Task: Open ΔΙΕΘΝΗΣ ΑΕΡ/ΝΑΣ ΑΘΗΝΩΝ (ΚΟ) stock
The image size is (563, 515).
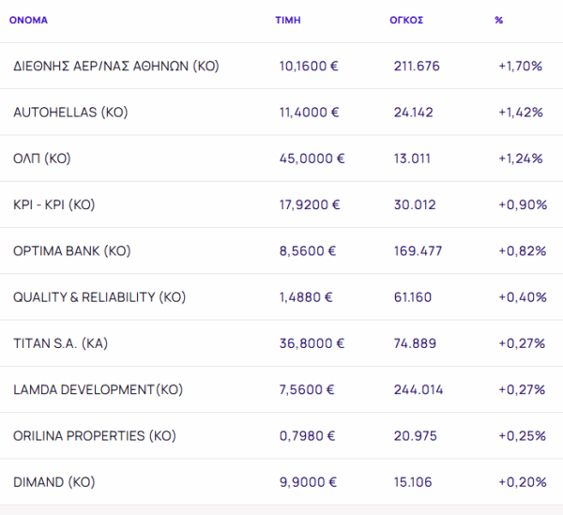Action: pyautogui.click(x=116, y=67)
